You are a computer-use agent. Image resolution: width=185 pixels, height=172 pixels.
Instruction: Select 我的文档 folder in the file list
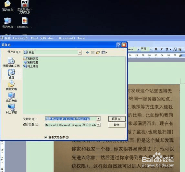[x=31, y=58]
